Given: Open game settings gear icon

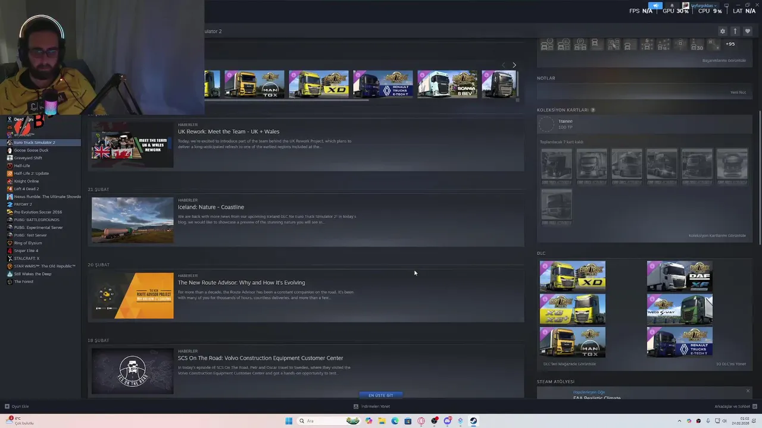Looking at the screenshot, I should click(723, 31).
